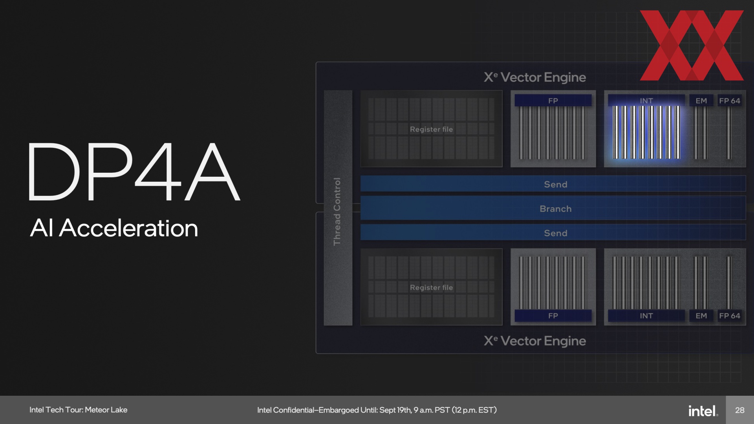The height and width of the screenshot is (424, 754).
Task: Click the top Xe Vector Engine title
Action: coord(534,77)
